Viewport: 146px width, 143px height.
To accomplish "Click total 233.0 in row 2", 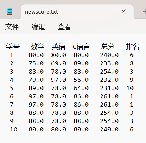I will click(x=109, y=63).
